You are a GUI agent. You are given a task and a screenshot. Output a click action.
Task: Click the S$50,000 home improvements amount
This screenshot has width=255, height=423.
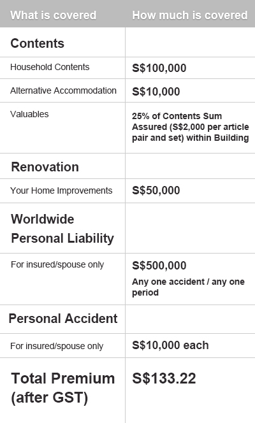click(x=156, y=190)
